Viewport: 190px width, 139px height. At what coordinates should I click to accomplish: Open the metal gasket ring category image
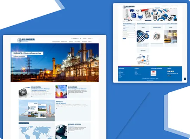(157, 37)
